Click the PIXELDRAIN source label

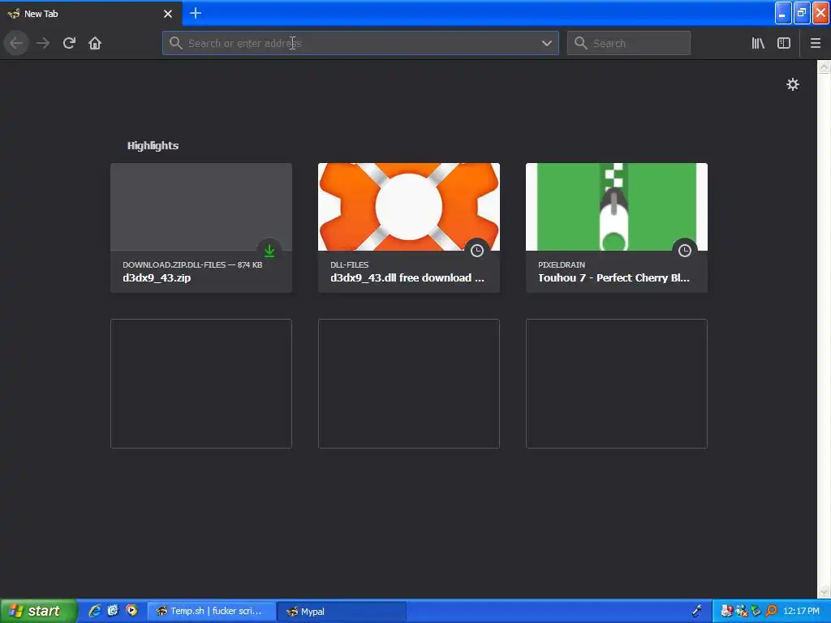tap(562, 264)
